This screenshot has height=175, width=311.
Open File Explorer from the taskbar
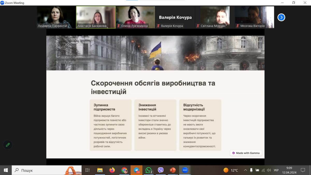tap(100, 170)
